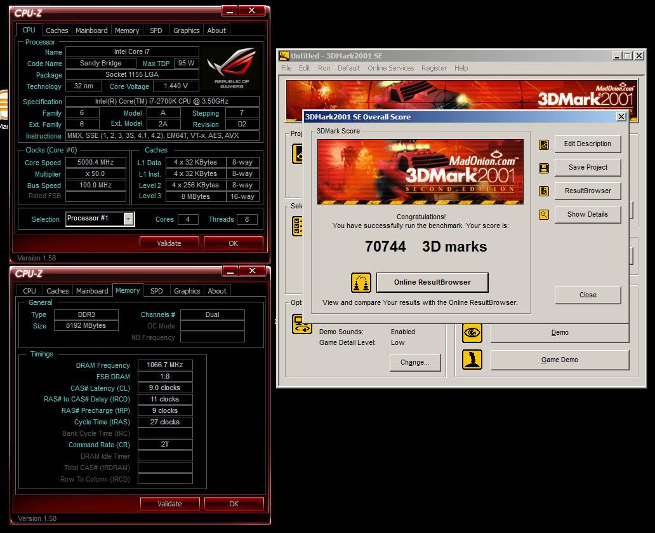655x533 pixels.
Task: Switch to Mainboard tab in bottom CPU-Z window
Action: click(92, 291)
